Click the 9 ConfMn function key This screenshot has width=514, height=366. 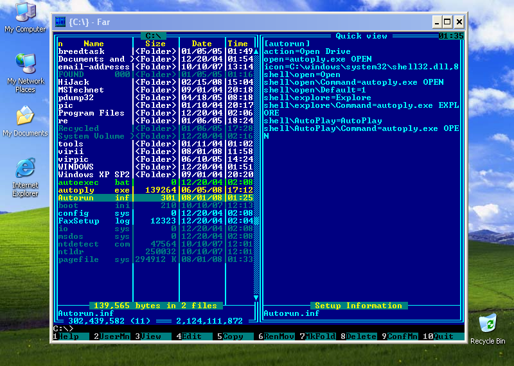coord(400,336)
